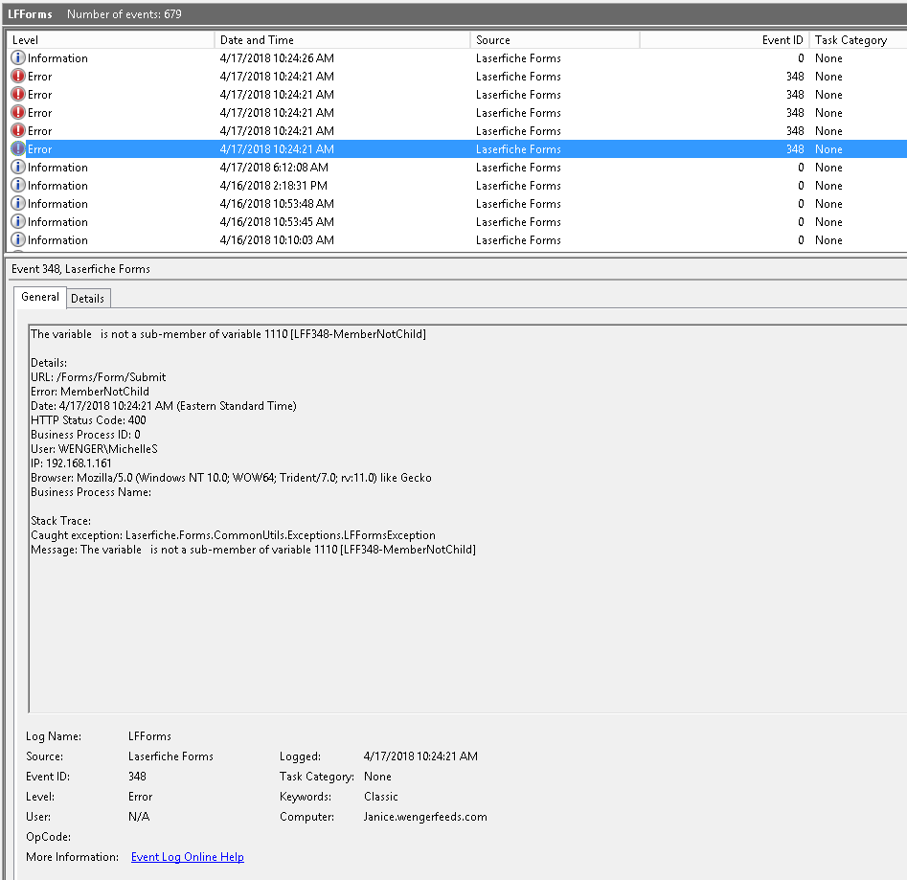Click Information icon for 2:18:31 PM event
907x880 pixels.
(18, 186)
